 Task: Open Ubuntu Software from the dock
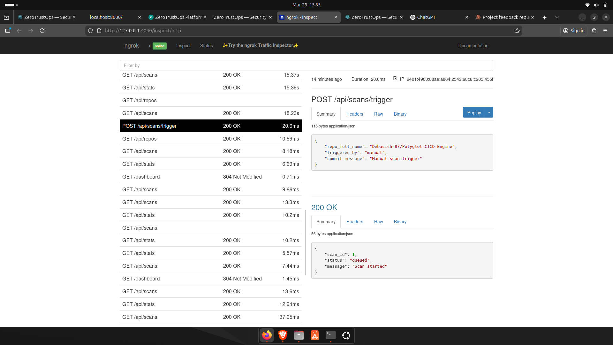click(314, 335)
